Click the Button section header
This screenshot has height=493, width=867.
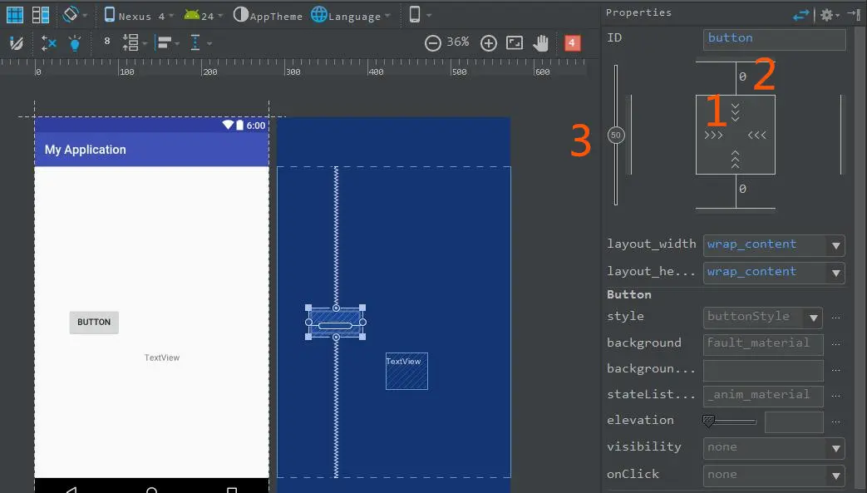click(x=629, y=294)
